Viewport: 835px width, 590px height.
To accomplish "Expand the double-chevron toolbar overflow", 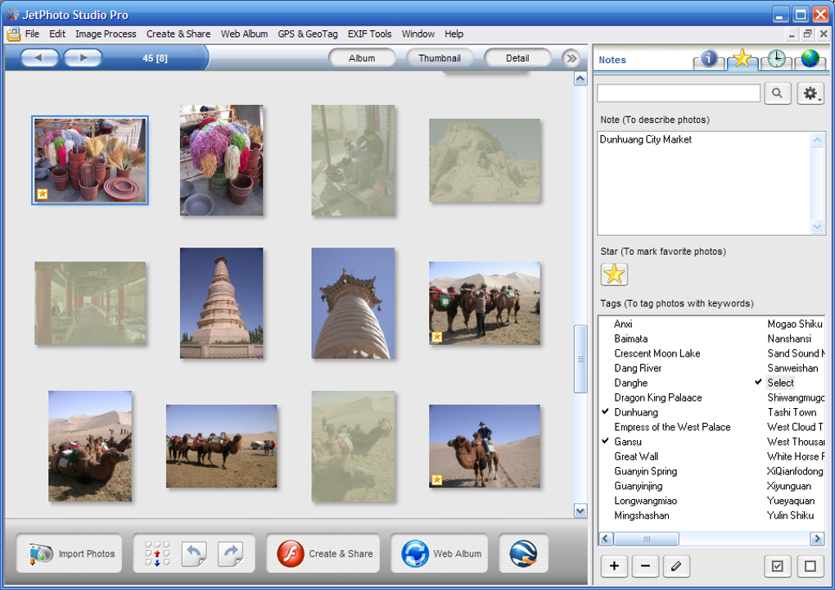I will pos(571,58).
